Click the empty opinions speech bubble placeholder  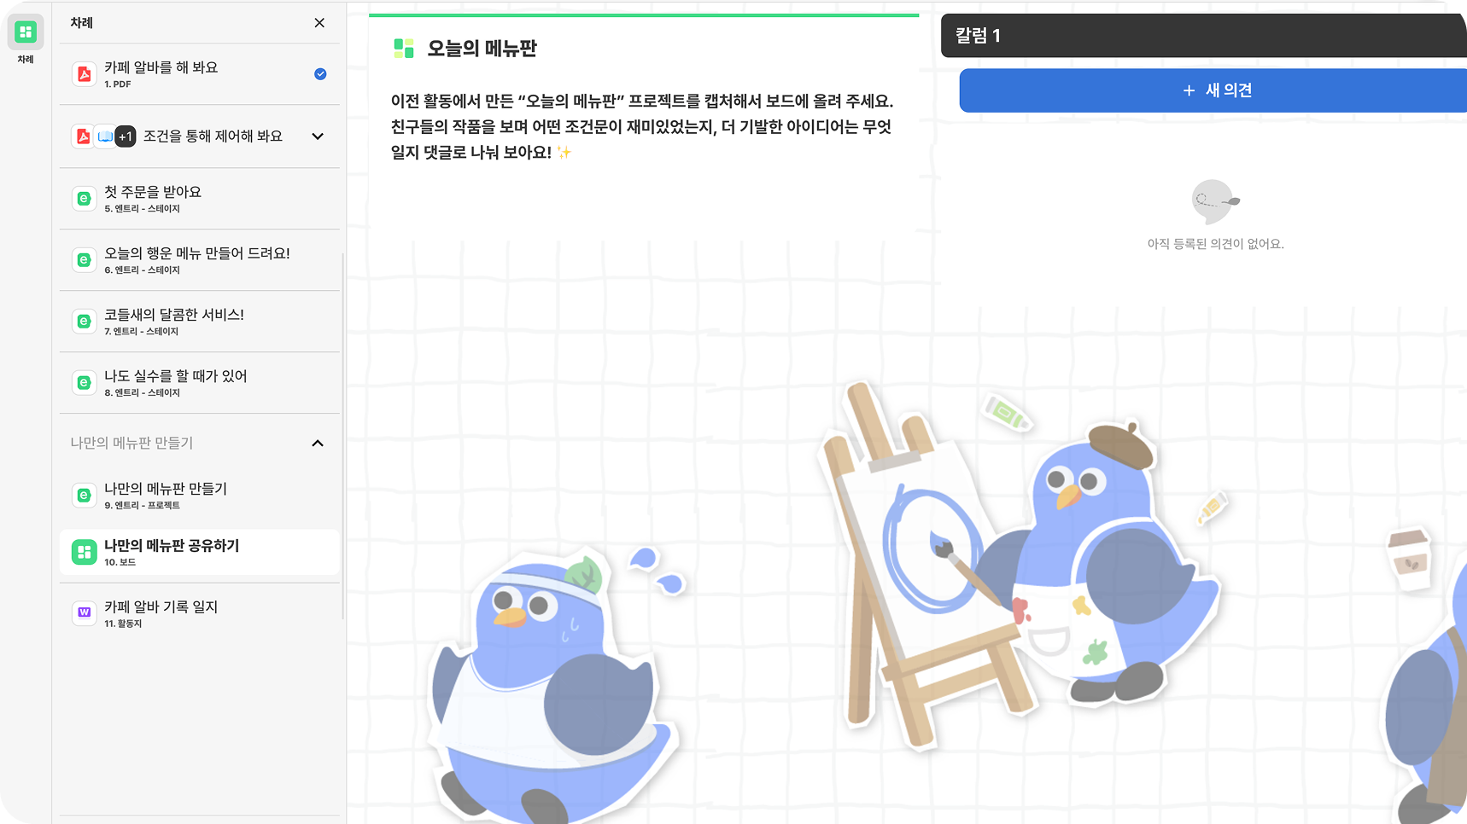[x=1215, y=202]
